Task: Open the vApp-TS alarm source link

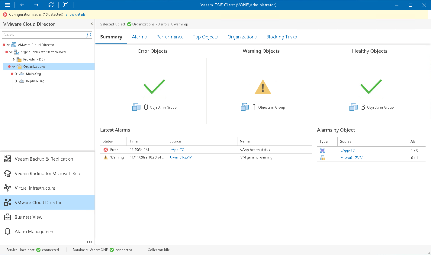Action: point(177,149)
